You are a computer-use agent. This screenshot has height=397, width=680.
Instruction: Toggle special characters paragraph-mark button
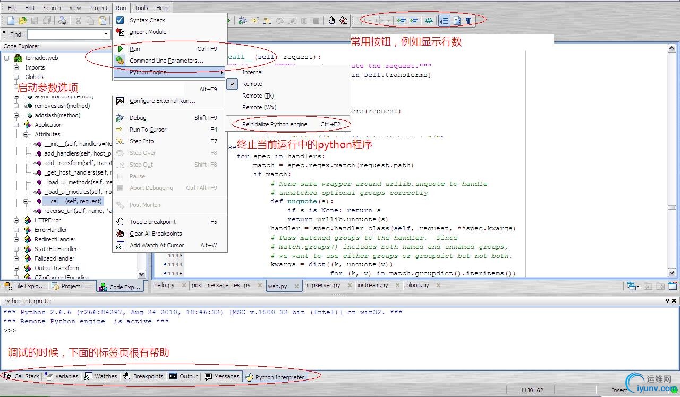469,21
